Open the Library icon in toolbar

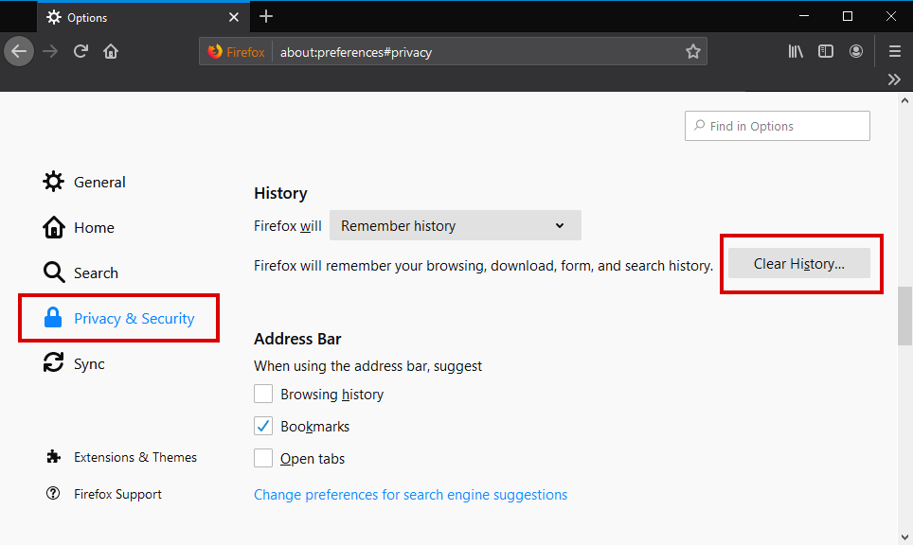click(x=796, y=52)
